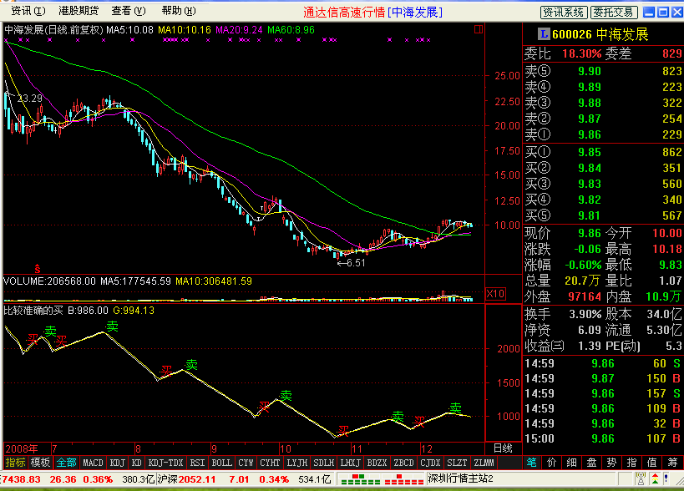The image size is (684, 491).
Task: Switch to the LHXJ indicator
Action: pyautogui.click(x=350, y=463)
